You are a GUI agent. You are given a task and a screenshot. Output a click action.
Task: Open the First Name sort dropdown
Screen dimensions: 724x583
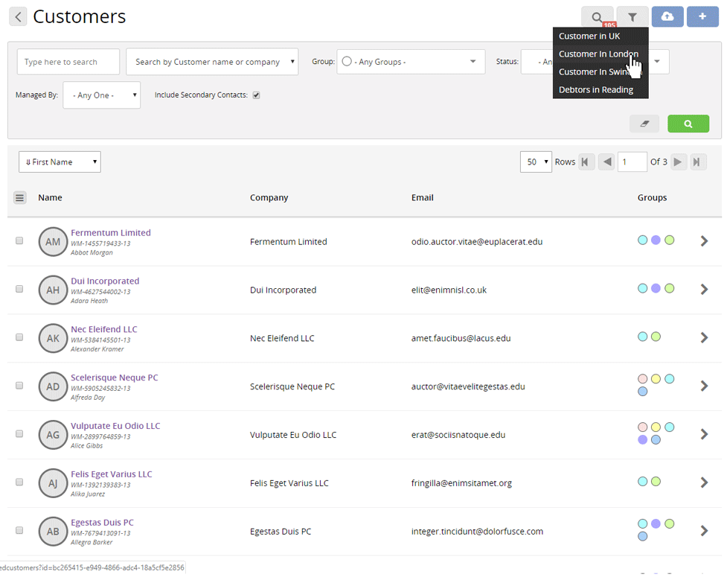coord(60,162)
